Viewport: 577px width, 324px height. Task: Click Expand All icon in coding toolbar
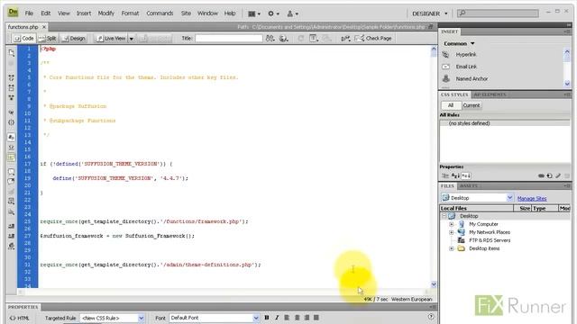tap(11, 98)
